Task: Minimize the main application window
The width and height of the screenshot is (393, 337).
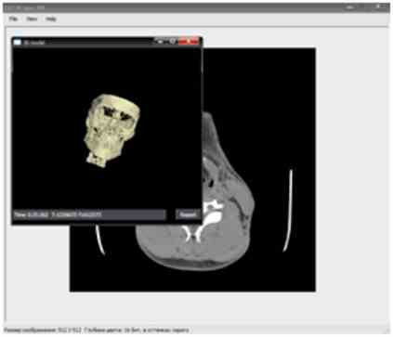Action: click(350, 7)
